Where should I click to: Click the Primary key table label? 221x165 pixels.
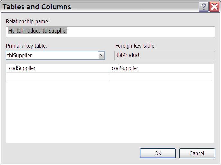[27, 46]
